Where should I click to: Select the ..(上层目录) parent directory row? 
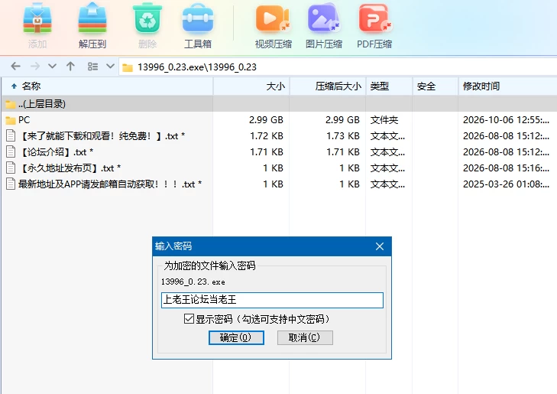coord(278,104)
